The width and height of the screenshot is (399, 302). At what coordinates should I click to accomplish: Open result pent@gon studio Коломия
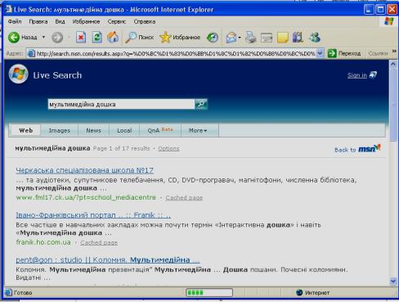click(108, 259)
